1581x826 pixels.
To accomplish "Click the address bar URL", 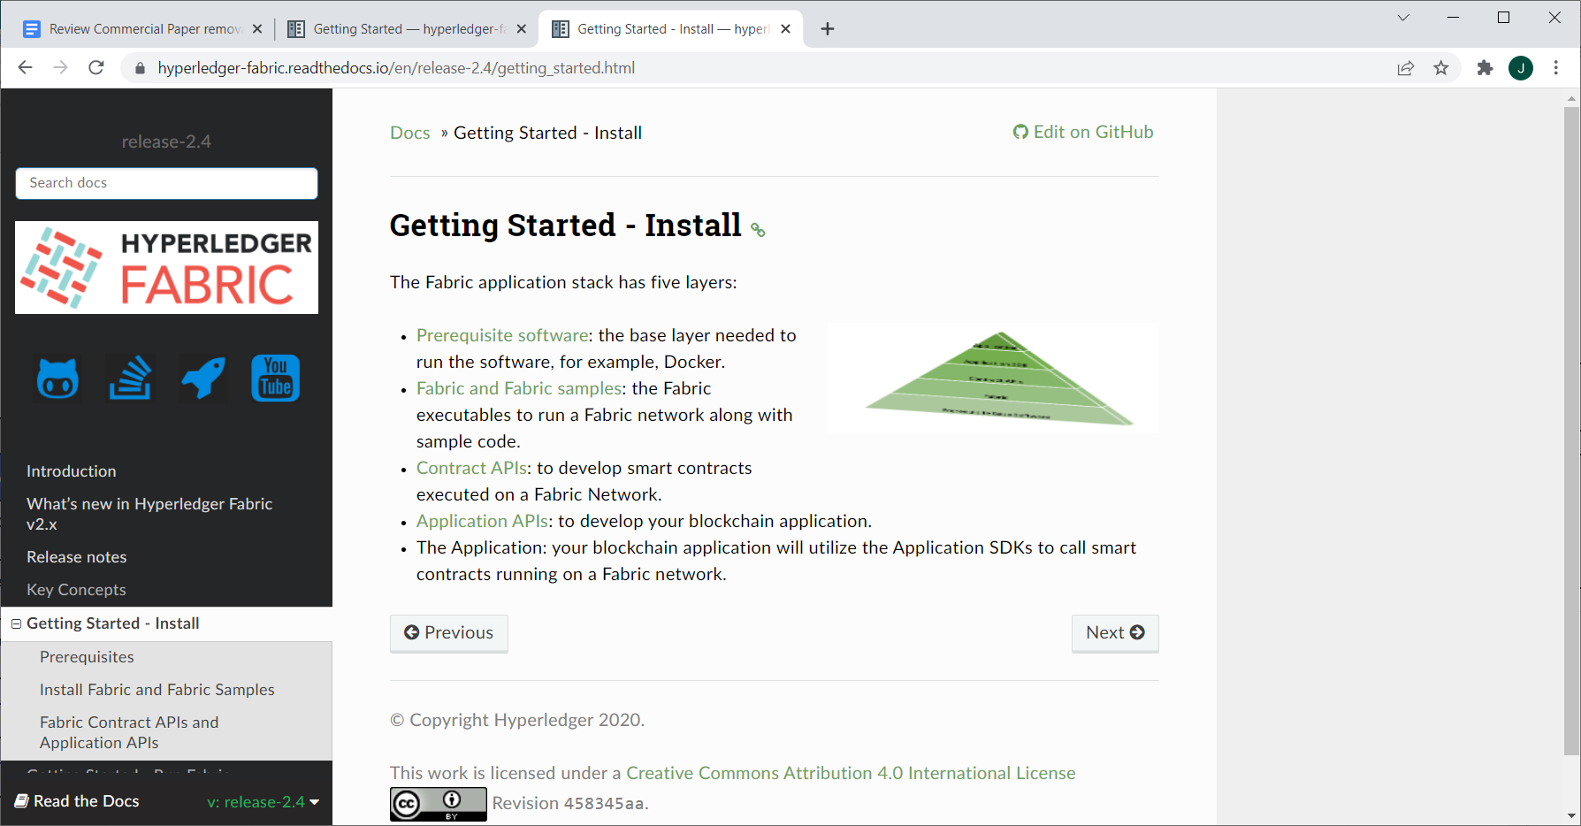I will tap(396, 68).
